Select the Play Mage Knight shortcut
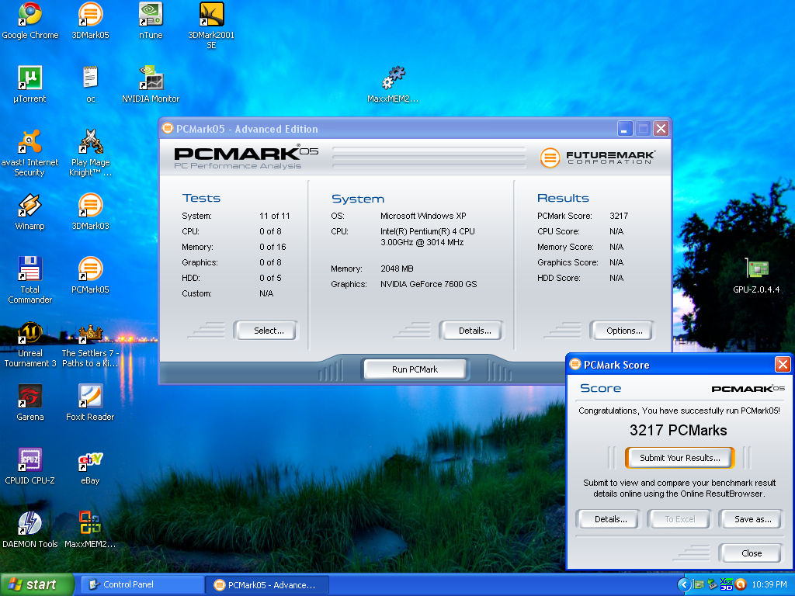 coord(90,153)
